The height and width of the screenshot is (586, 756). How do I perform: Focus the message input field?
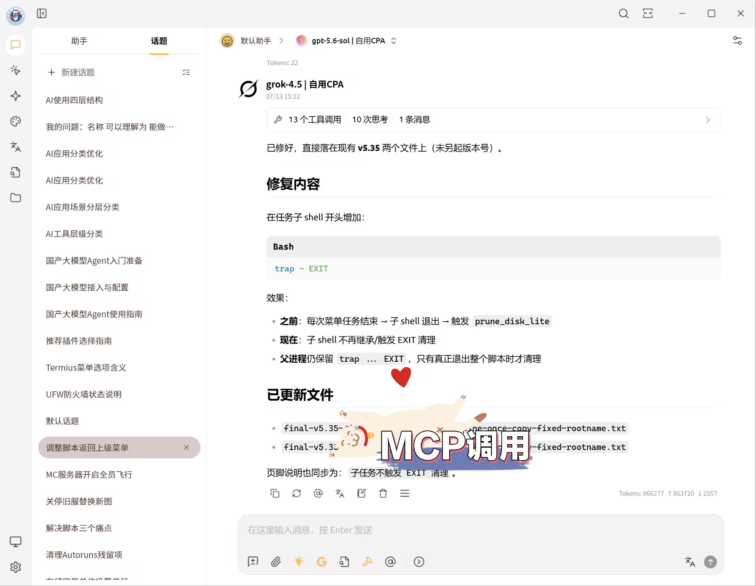tap(481, 530)
